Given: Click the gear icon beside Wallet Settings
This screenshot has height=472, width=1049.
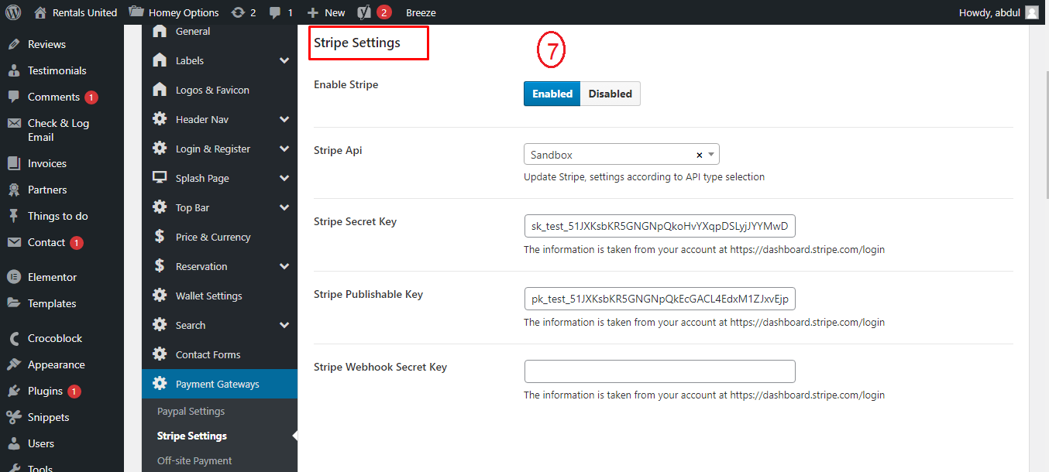Looking at the screenshot, I should 160,296.
